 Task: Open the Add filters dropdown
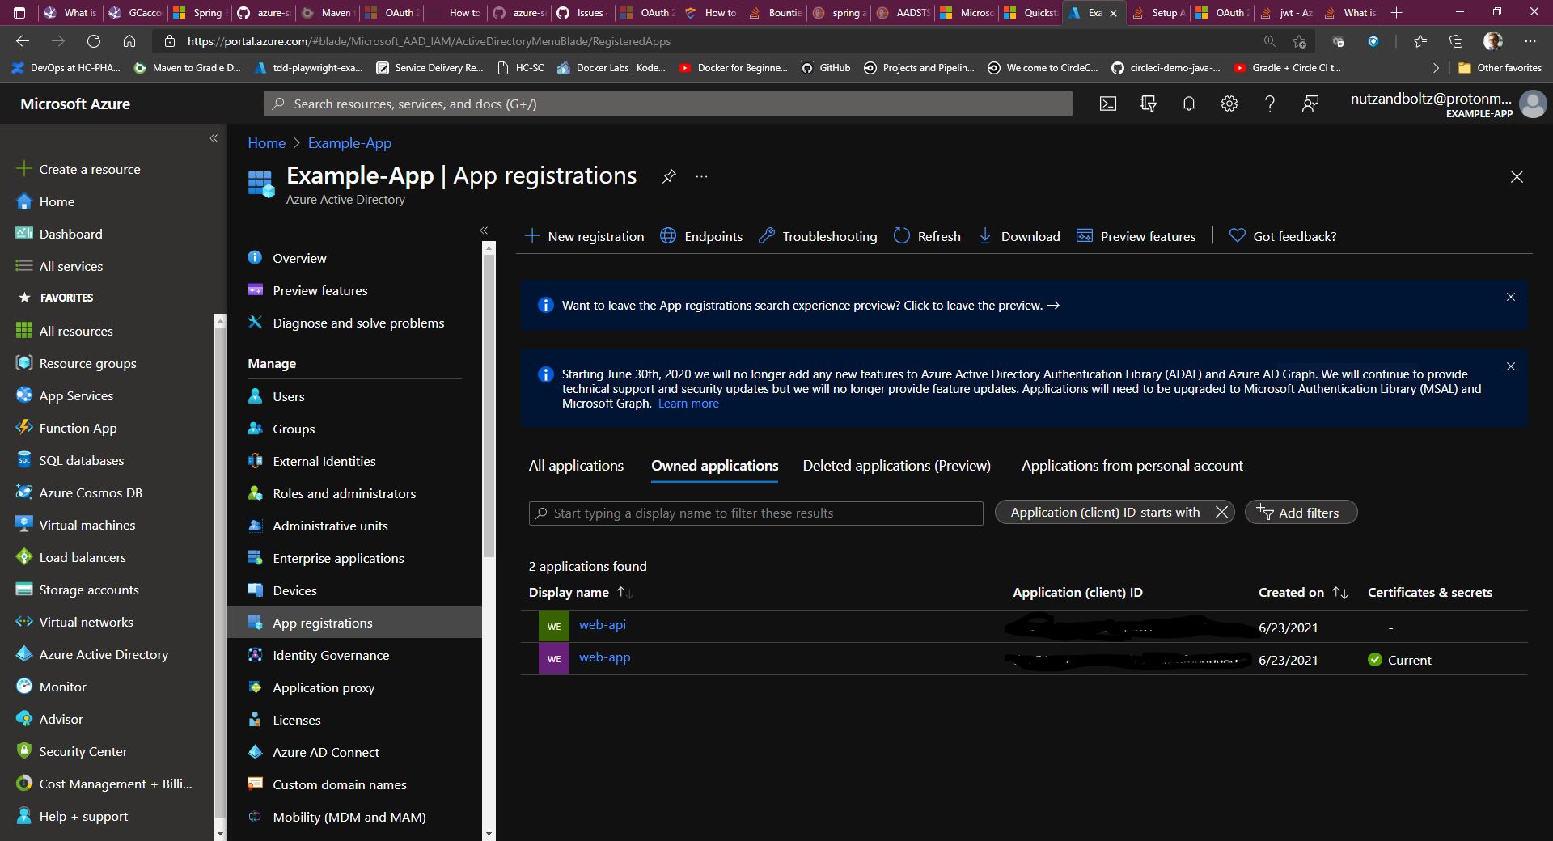click(1301, 512)
